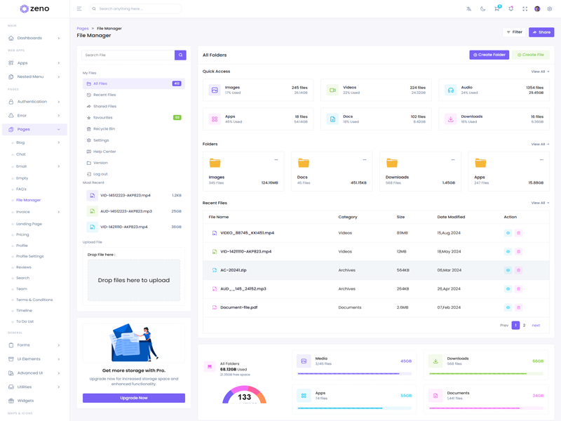Toggle the sidebar with the hamburger icon
The image size is (561, 421).
point(79,9)
